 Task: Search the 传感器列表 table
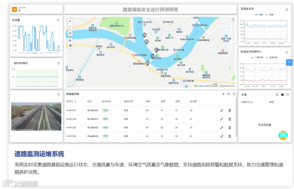coord(229,94)
